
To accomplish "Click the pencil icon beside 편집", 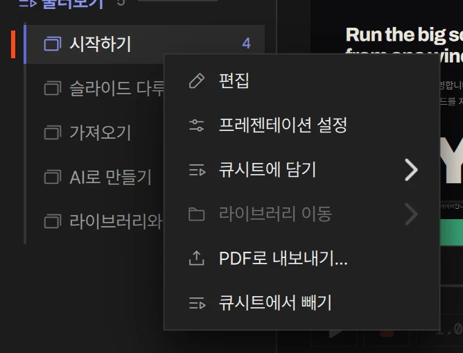I will [x=197, y=81].
